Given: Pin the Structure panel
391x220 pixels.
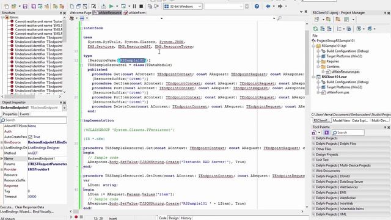Looking at the screenshot, I should [x=61, y=13].
